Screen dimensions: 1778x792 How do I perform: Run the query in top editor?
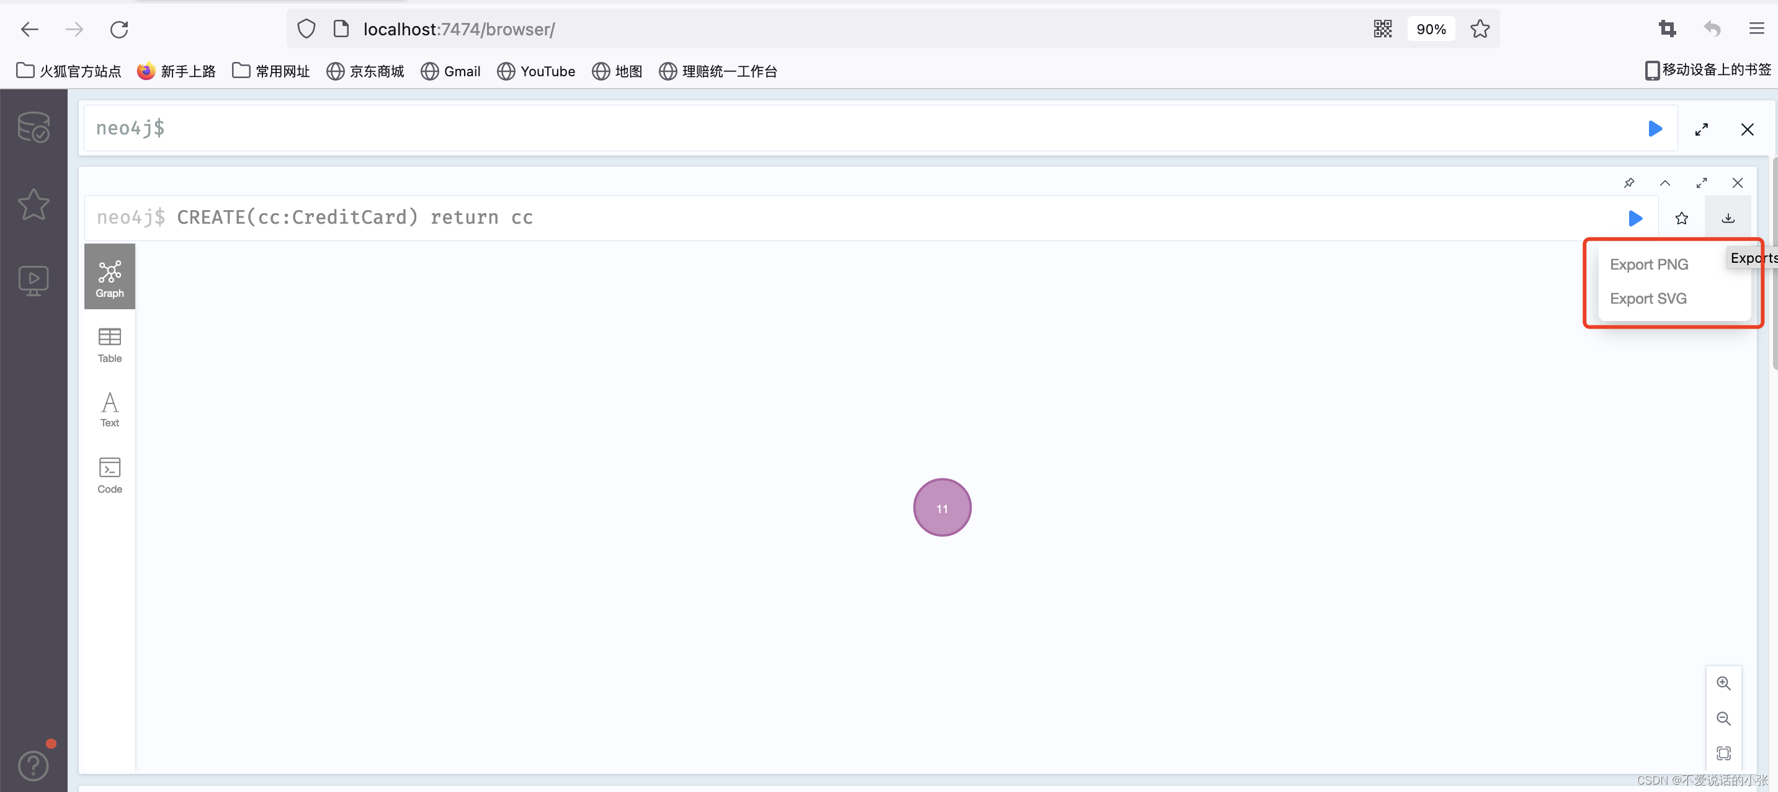pos(1655,128)
